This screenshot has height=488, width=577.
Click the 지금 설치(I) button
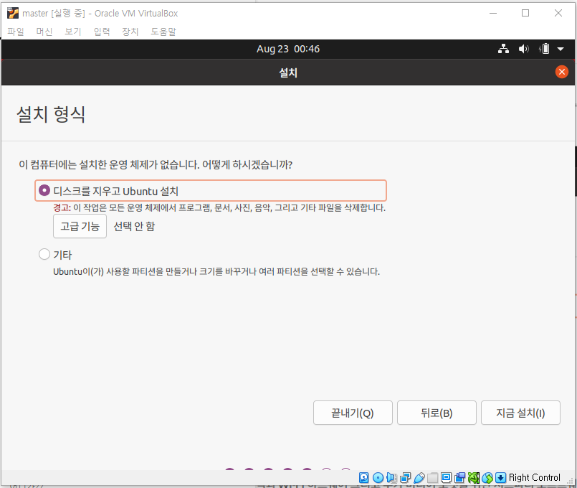[520, 413]
